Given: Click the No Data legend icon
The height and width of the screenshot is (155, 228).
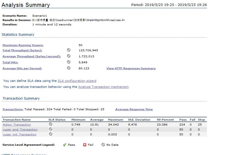Looking at the screenshot, I should coord(103,145).
